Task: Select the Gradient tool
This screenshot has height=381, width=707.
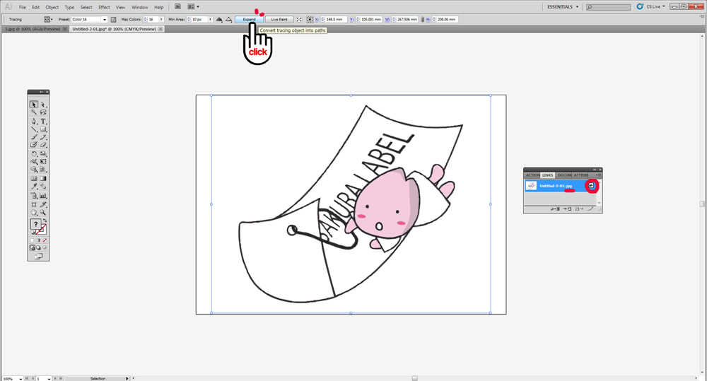Action: (x=43, y=179)
